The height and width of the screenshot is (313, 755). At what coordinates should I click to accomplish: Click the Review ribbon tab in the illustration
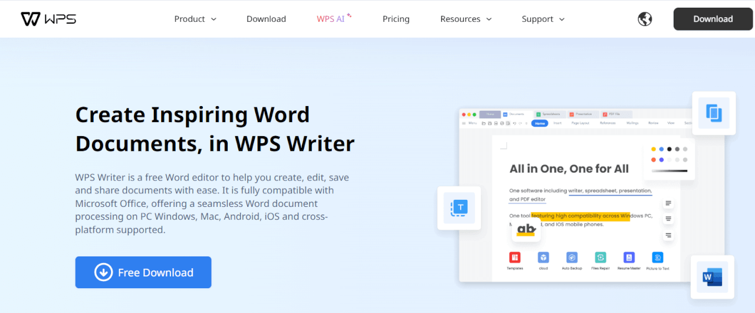[x=654, y=123]
